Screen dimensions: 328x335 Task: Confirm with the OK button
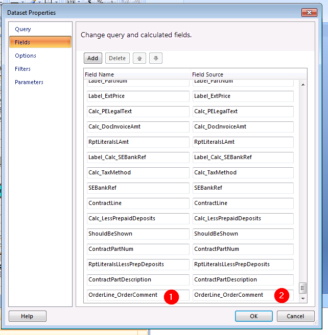[254, 316]
